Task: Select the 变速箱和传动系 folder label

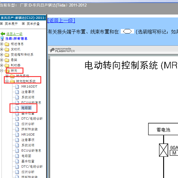Action: pos(22,54)
